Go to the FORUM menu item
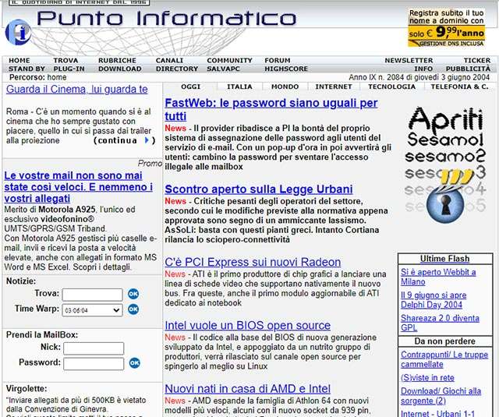499x417 pixels. click(277, 60)
